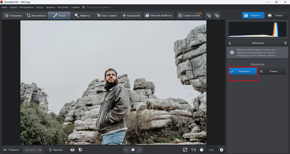Click the add preset settings icon
The height and width of the screenshot is (154, 290).
(209, 15)
